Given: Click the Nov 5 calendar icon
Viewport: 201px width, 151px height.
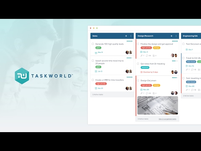Looking at the screenshot, I should (x=96, y=53).
